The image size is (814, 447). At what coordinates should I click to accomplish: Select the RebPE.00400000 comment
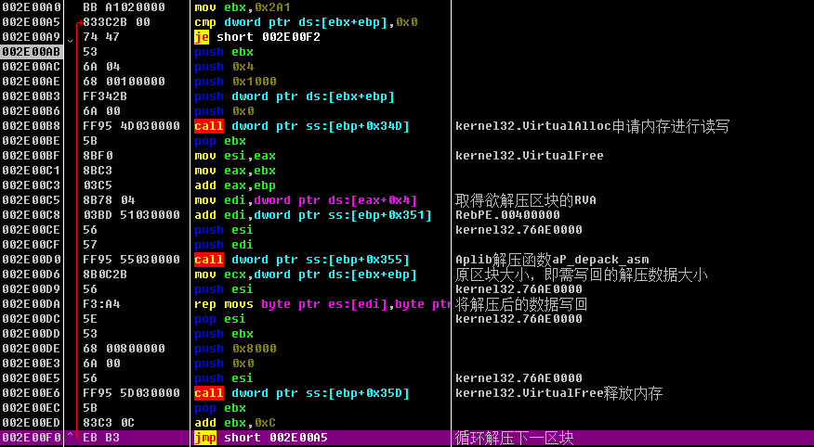[x=507, y=215]
